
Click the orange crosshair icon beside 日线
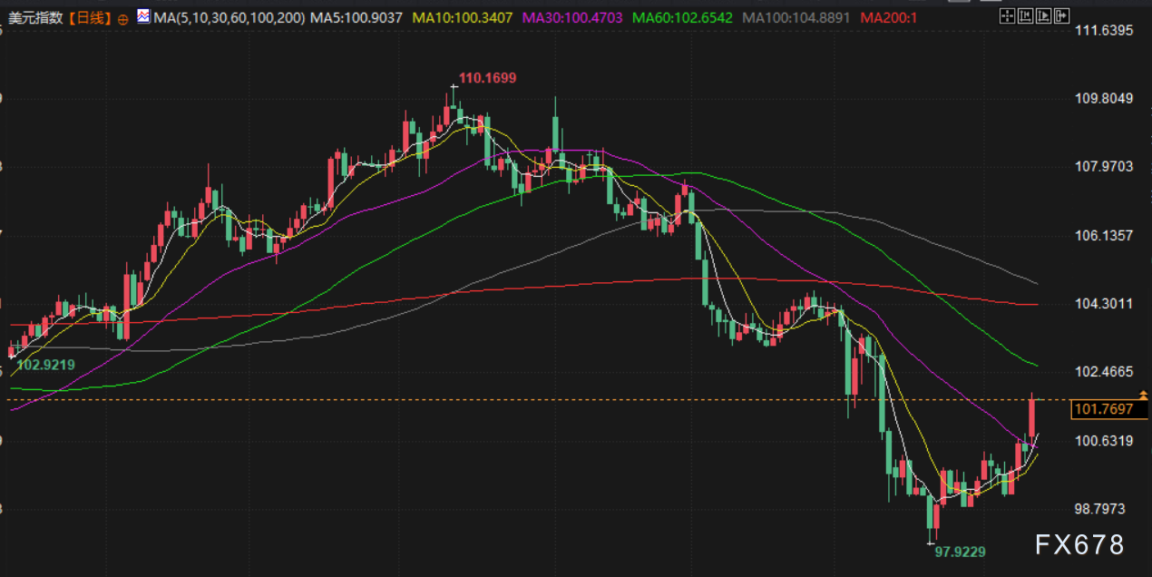click(x=123, y=17)
